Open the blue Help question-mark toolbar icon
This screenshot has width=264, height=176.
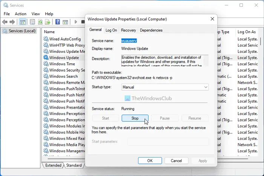pos(58,22)
